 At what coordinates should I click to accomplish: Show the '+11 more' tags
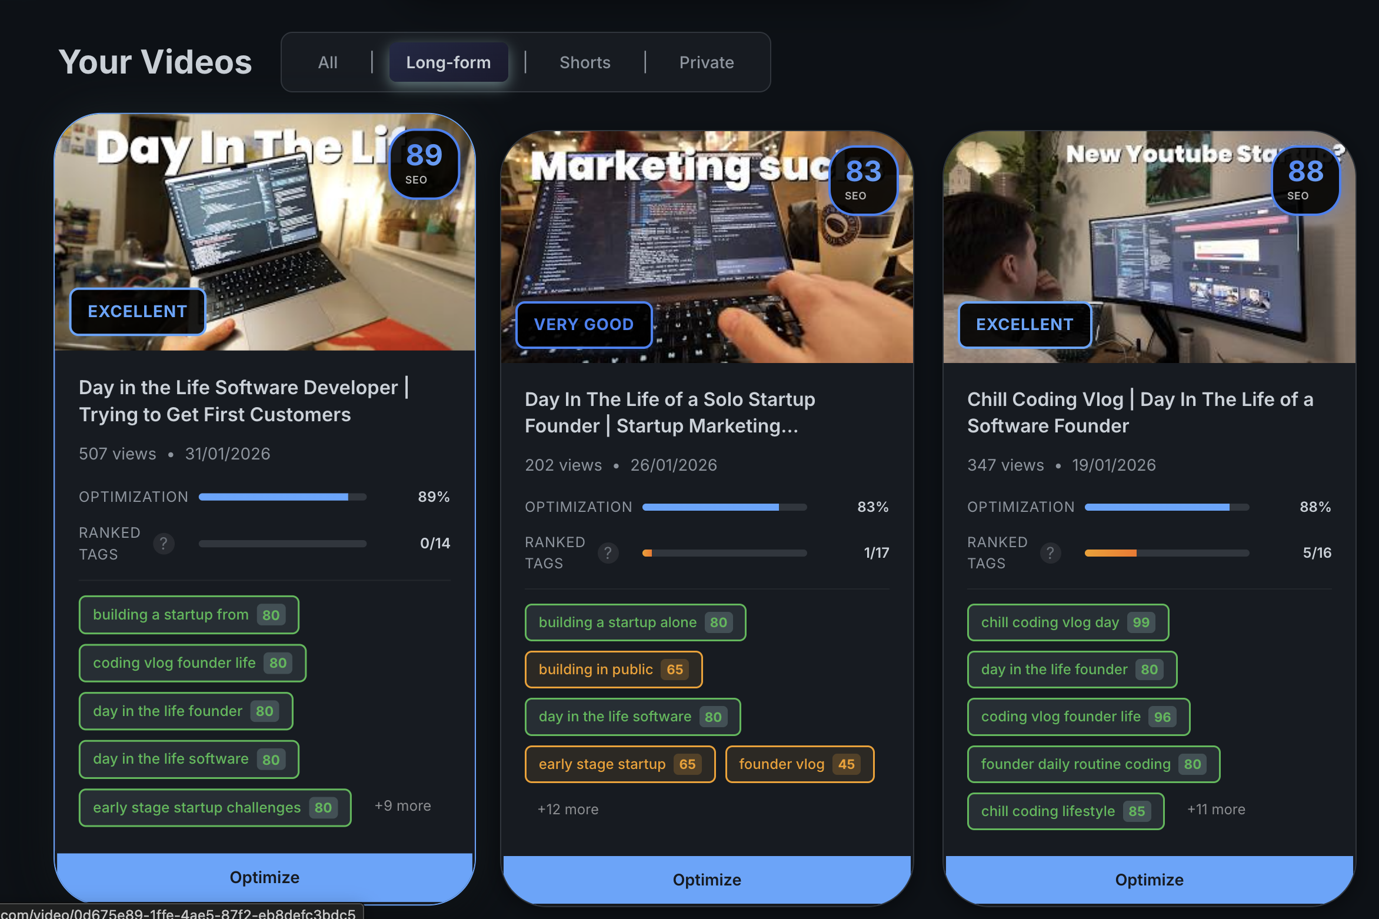(1215, 810)
